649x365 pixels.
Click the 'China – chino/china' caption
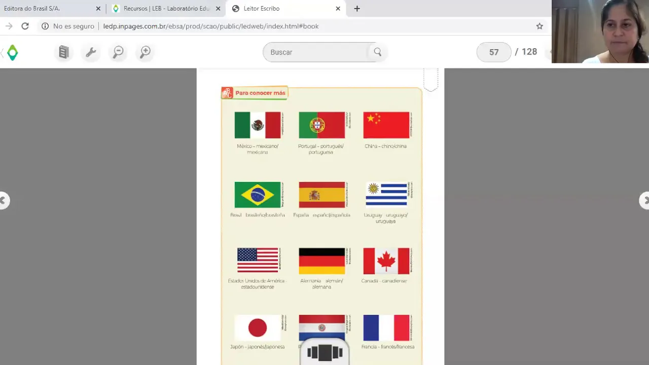385,146
